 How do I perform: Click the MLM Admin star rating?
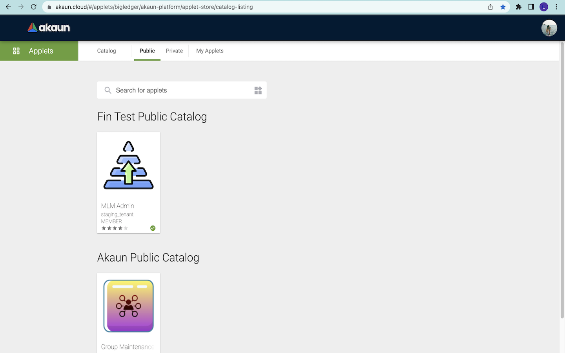pos(115,228)
